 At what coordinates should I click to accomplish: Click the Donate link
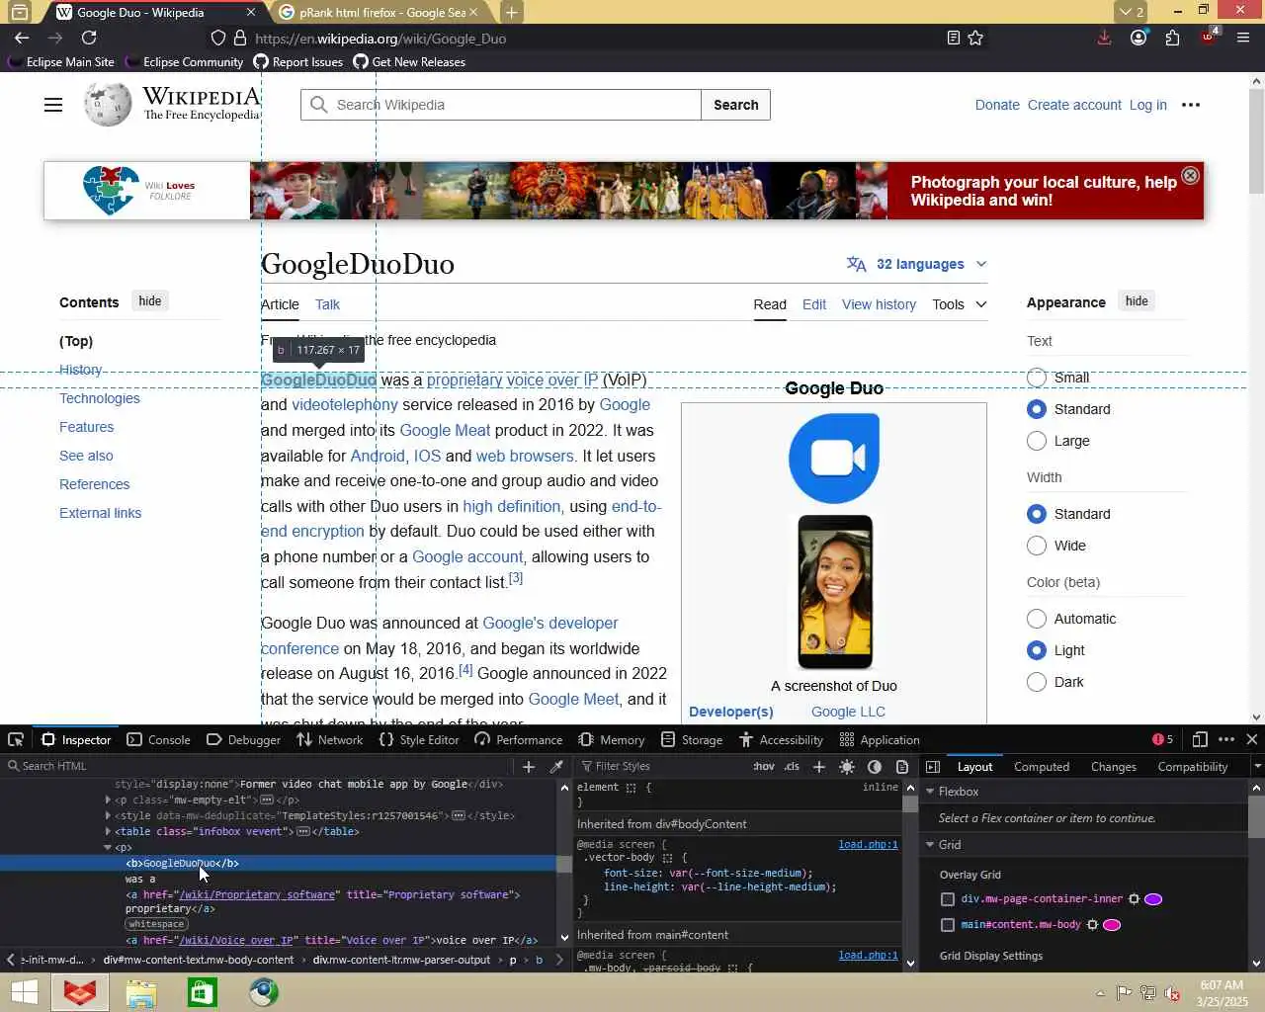[x=997, y=105]
